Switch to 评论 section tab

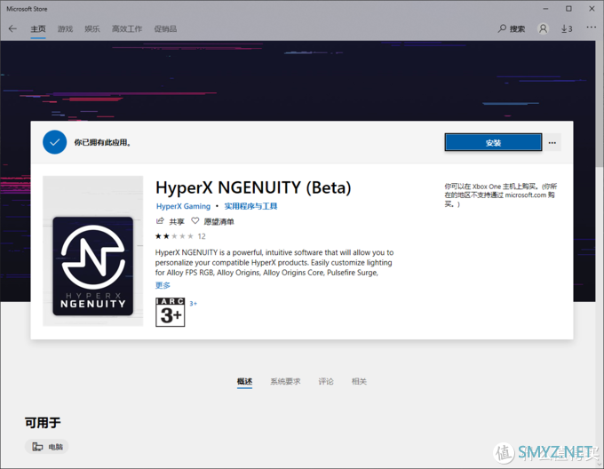tap(326, 382)
